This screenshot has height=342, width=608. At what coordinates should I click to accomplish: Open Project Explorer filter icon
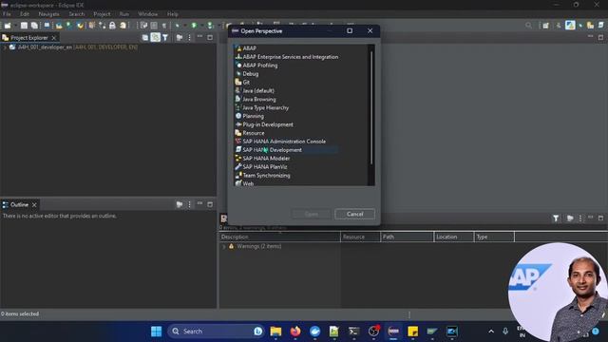pos(165,38)
